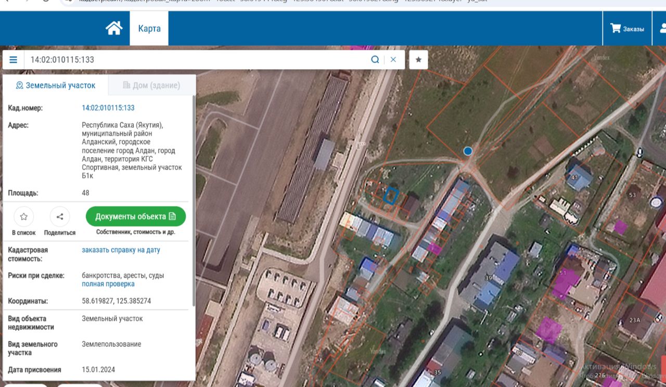Select the Земельный участок tab
This screenshot has height=387, width=666.
(56, 85)
